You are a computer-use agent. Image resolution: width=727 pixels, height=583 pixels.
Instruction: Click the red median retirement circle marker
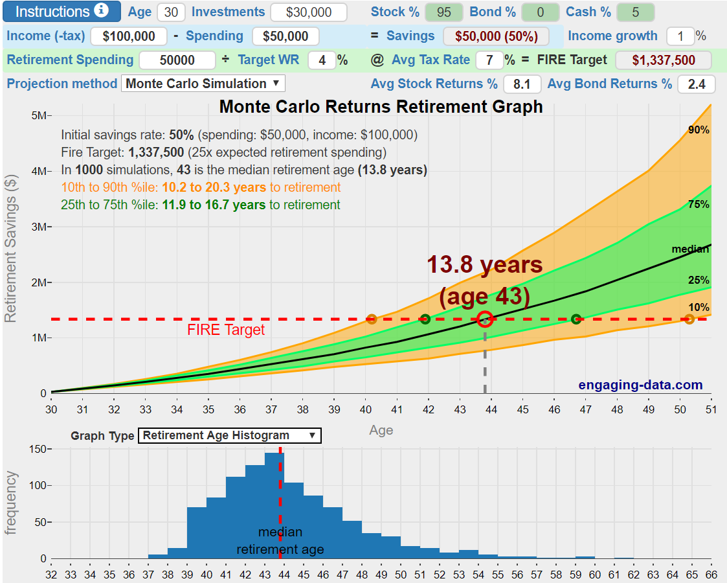tap(485, 319)
